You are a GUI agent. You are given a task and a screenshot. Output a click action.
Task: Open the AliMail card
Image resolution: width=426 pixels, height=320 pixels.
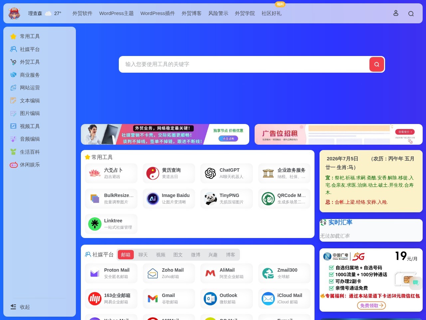click(x=226, y=273)
